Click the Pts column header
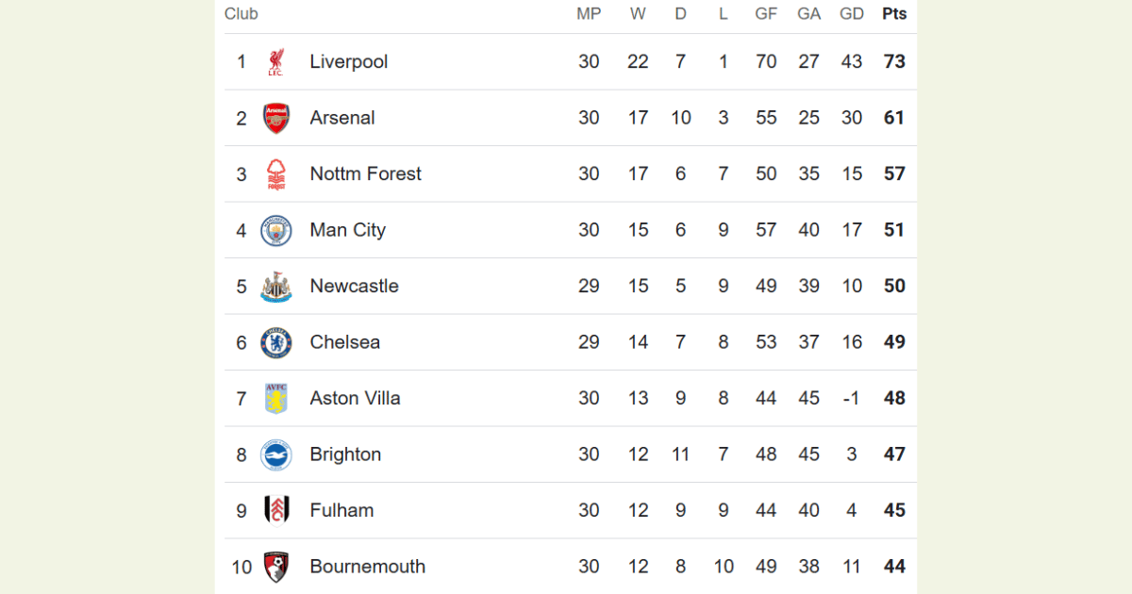The height and width of the screenshot is (594, 1132). (x=894, y=14)
